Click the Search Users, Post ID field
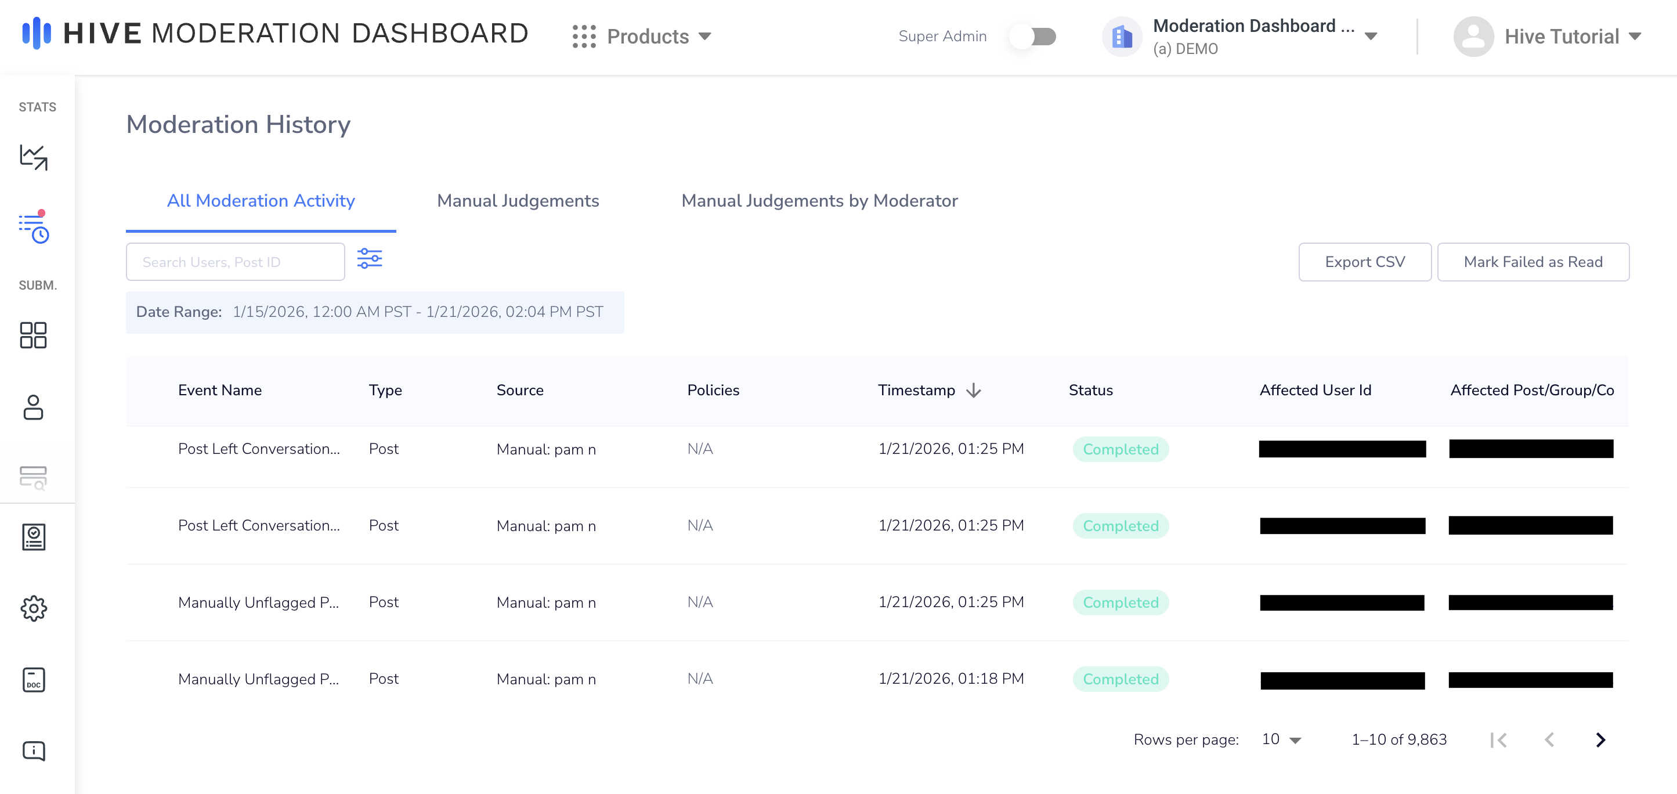This screenshot has width=1677, height=794. coord(235,262)
